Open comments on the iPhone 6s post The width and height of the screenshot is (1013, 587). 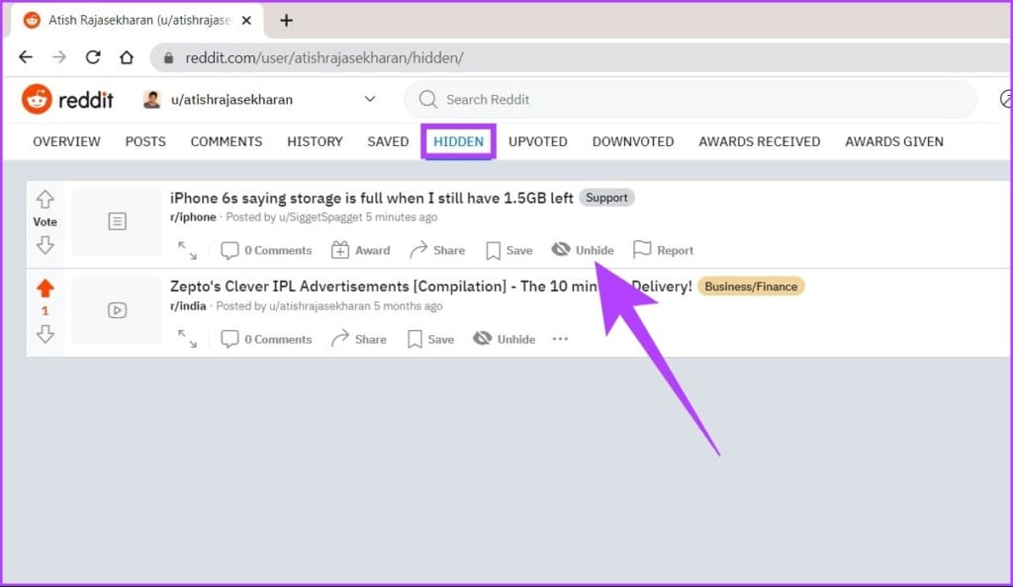click(266, 250)
